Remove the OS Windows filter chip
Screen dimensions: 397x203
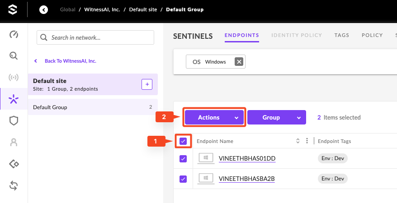[239, 62]
